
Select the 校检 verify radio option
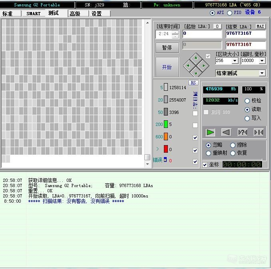click(247, 101)
